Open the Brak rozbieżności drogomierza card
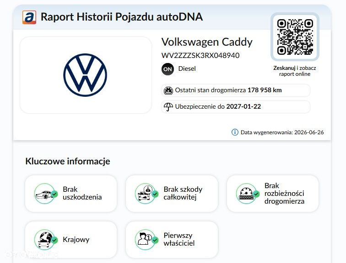Image resolution: width=346 pixels, height=263 pixels. [x=273, y=194]
